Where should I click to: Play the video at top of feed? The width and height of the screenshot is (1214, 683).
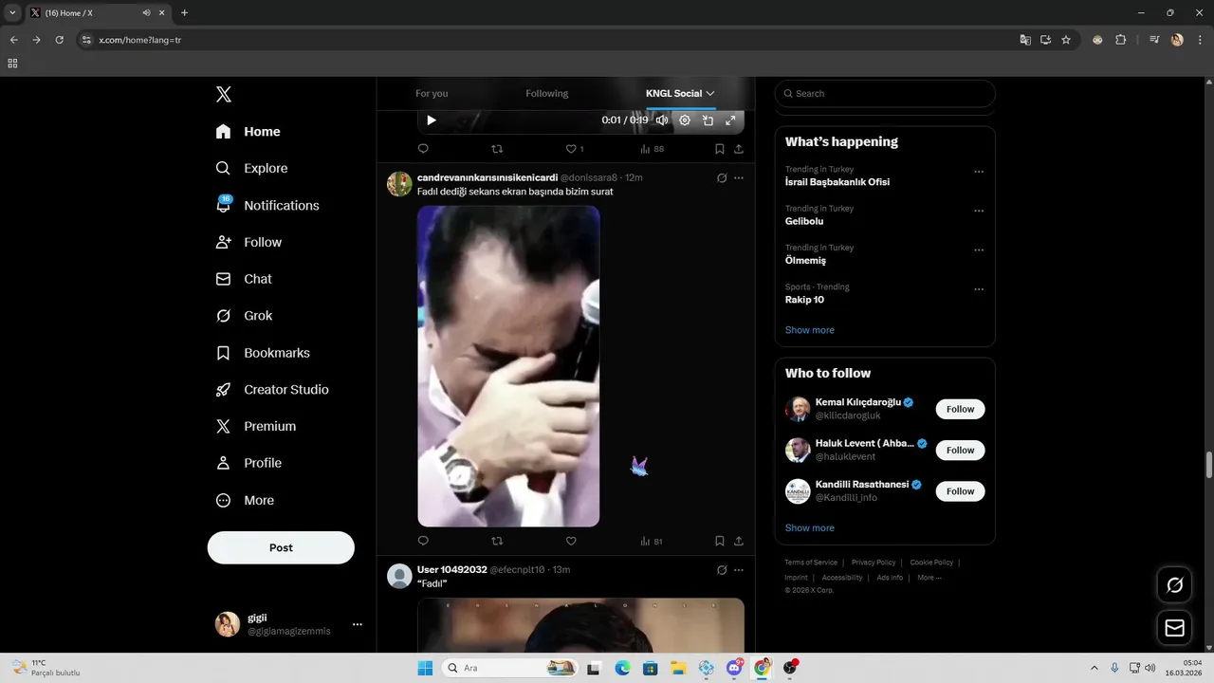point(432,120)
